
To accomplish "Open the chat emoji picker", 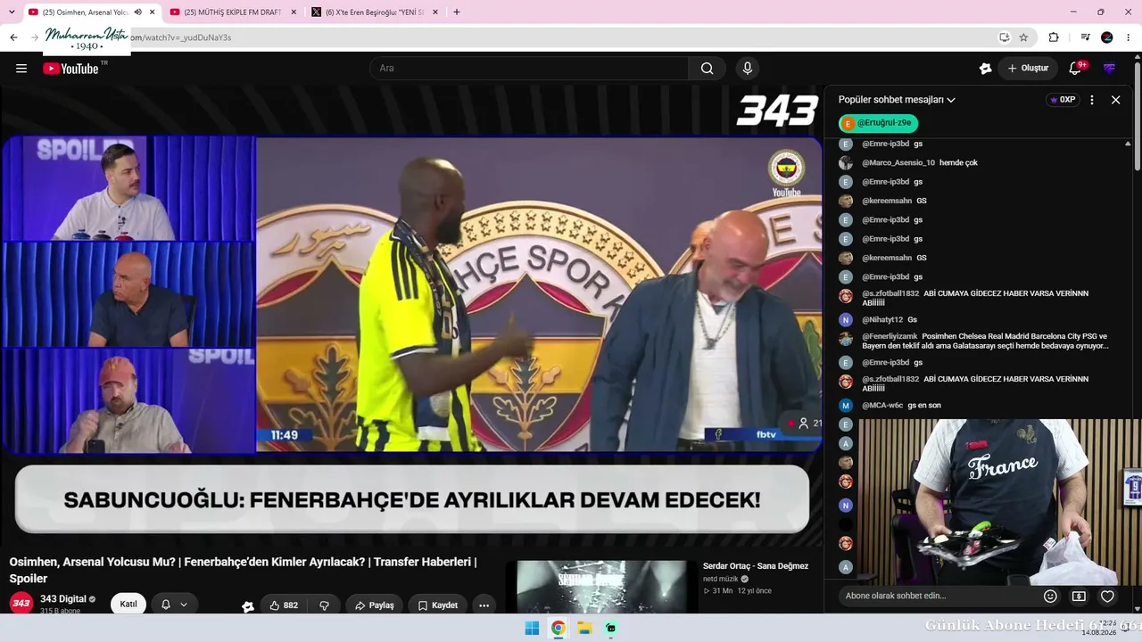I will tap(1050, 597).
